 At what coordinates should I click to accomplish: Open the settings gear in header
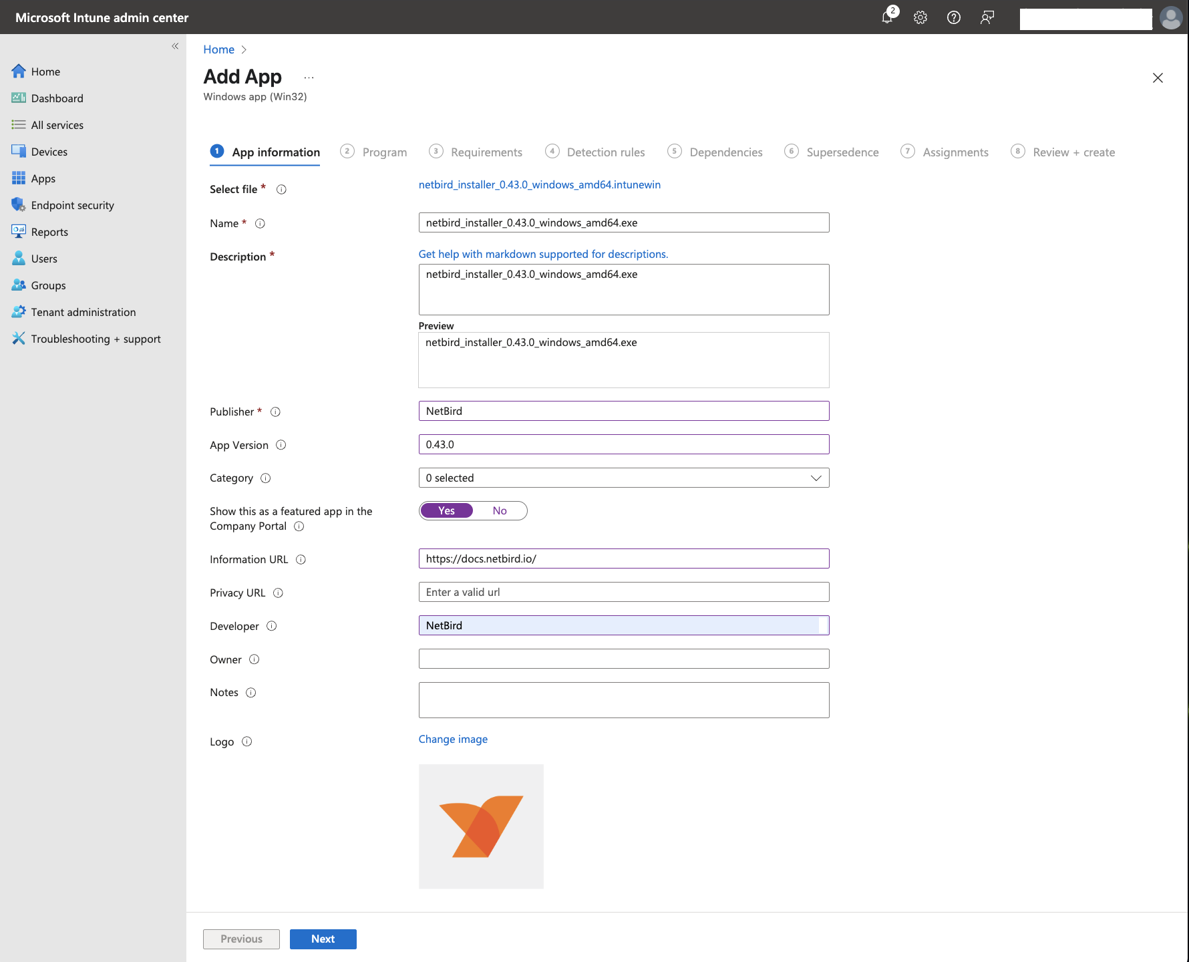click(920, 17)
